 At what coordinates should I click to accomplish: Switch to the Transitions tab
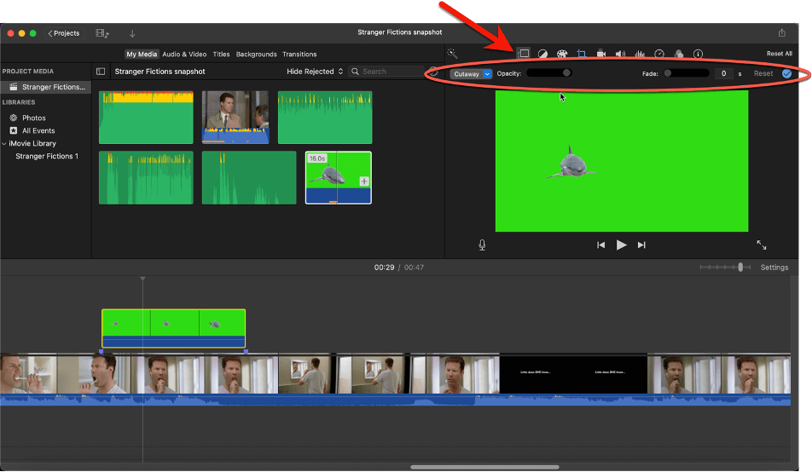click(299, 54)
